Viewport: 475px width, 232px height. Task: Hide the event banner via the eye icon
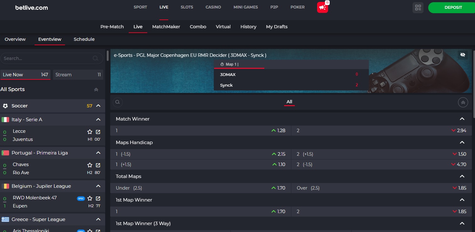pyautogui.click(x=462, y=55)
